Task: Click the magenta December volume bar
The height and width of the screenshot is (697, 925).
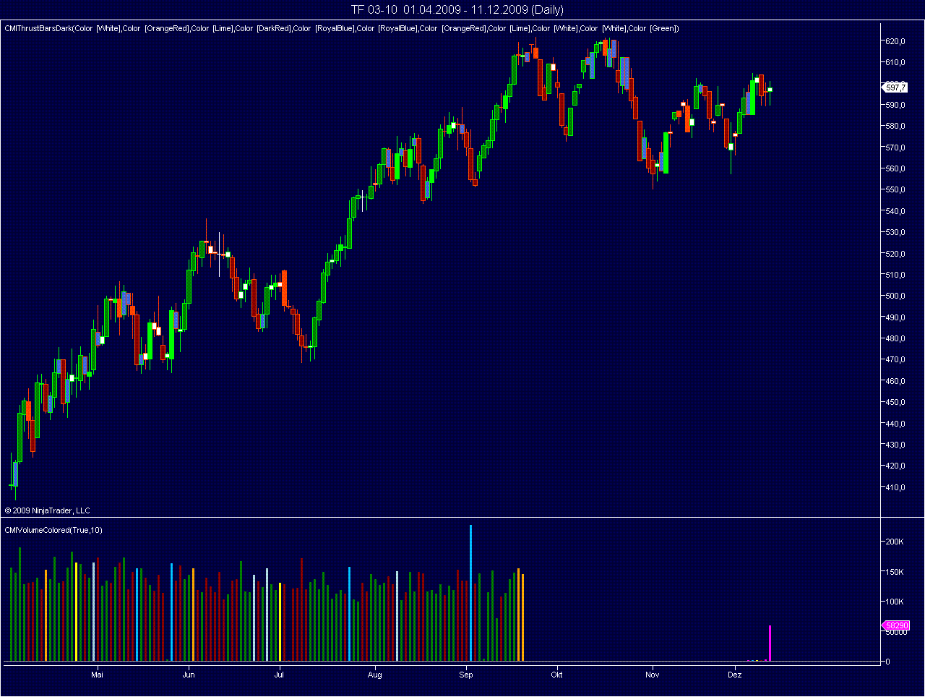Action: click(x=770, y=643)
